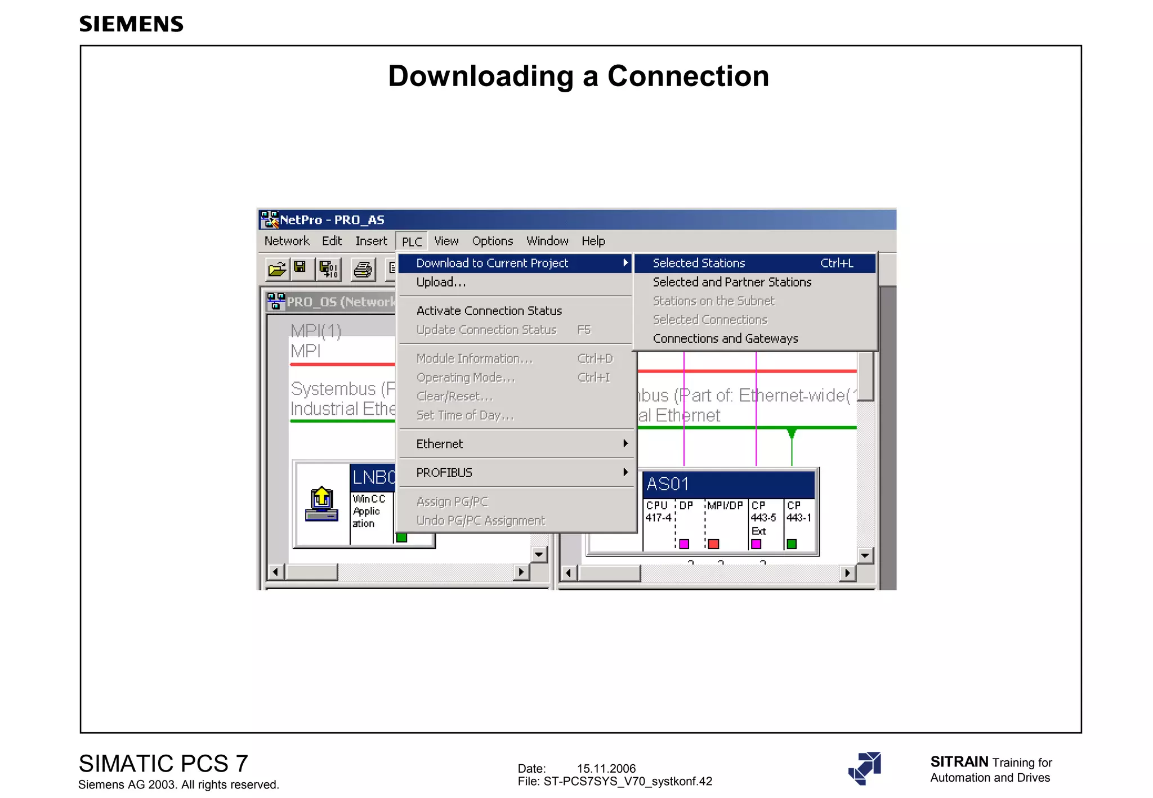Click the red MPI/DP port square in AS01

click(713, 544)
